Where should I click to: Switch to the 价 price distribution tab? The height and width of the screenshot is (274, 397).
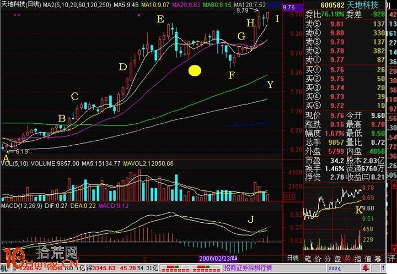click(x=318, y=259)
